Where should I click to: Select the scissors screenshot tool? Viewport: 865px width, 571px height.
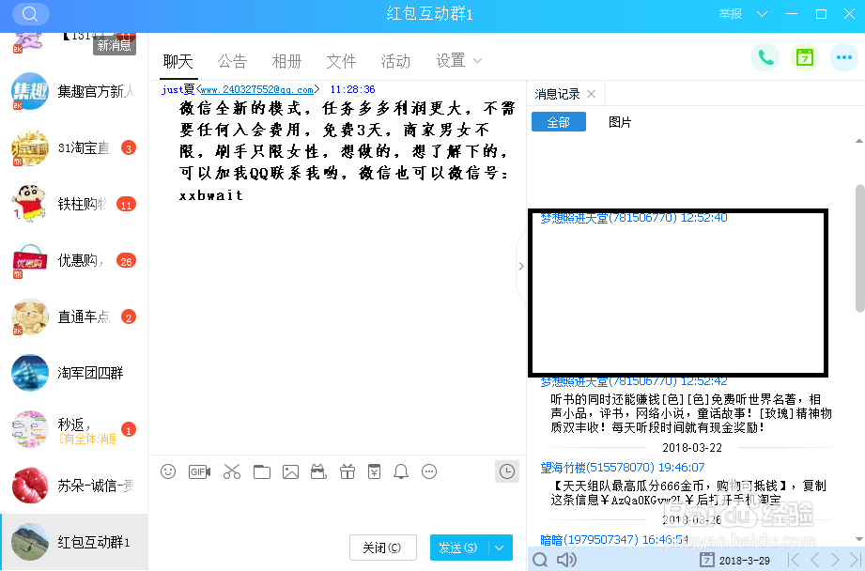(232, 471)
